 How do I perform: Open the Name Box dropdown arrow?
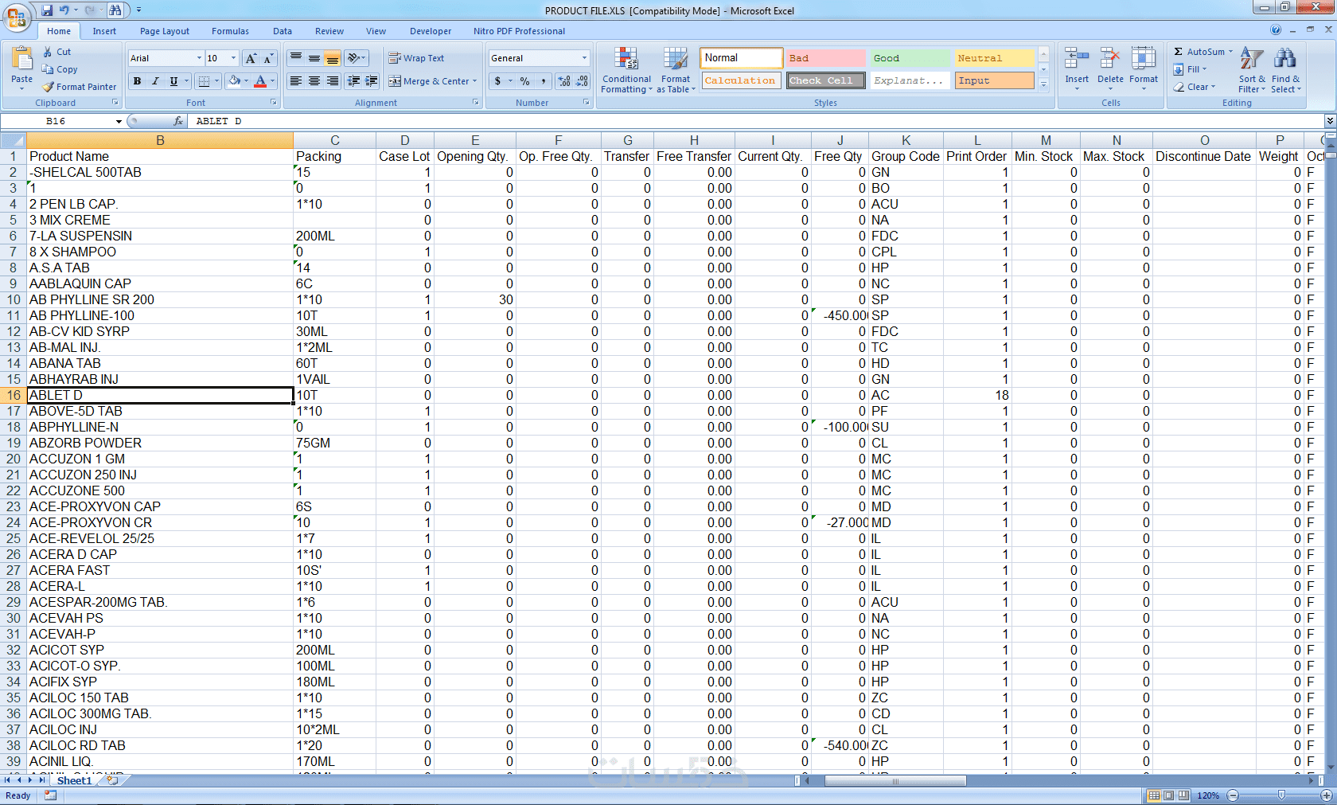point(119,121)
